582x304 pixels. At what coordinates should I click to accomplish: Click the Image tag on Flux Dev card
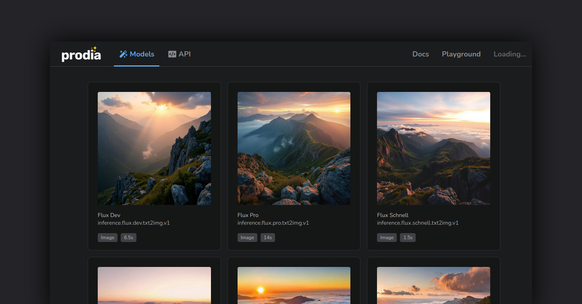coord(108,238)
